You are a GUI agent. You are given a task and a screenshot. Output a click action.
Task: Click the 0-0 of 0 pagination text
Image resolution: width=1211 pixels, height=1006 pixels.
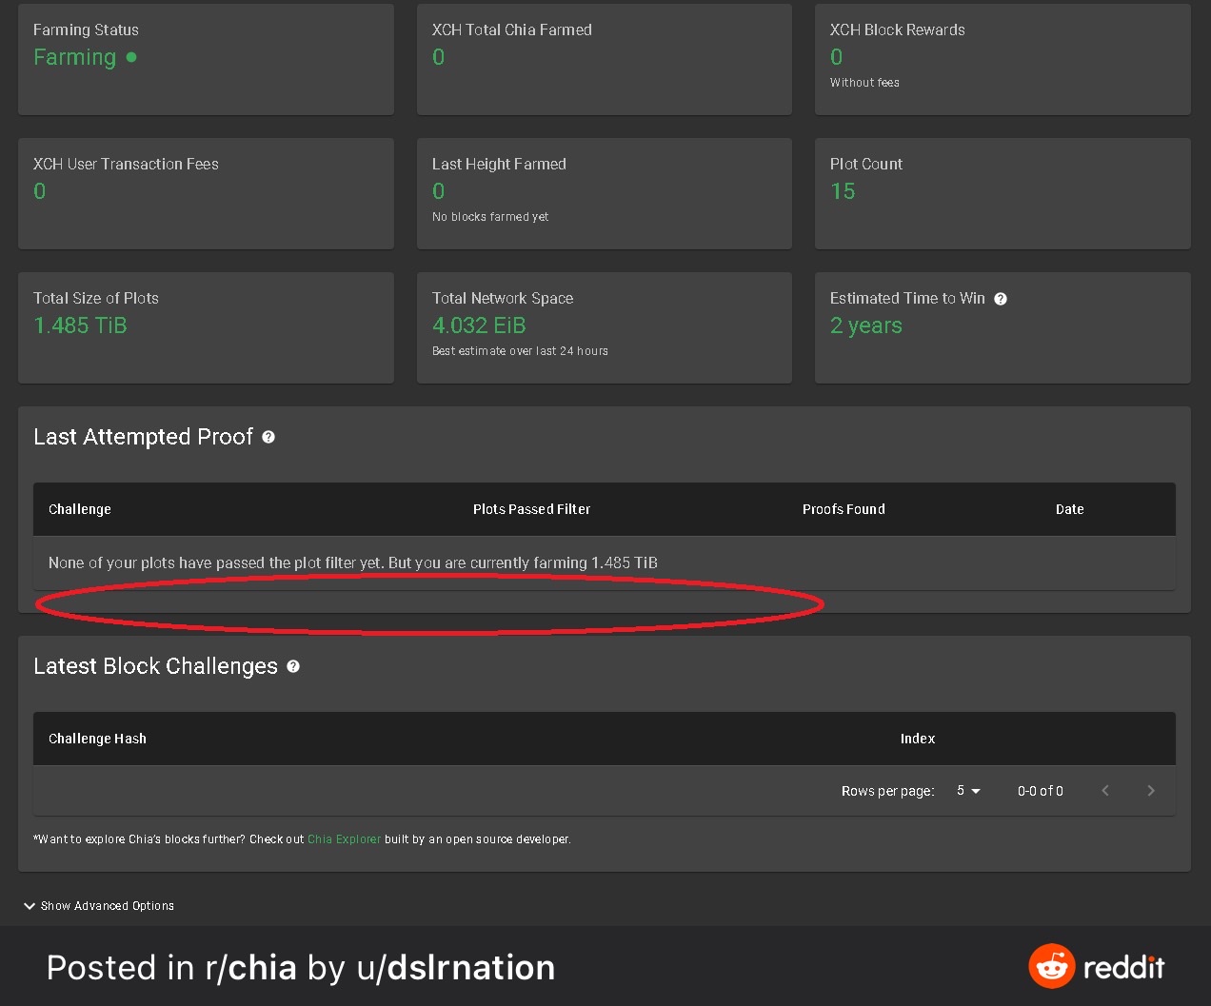[x=1041, y=791]
